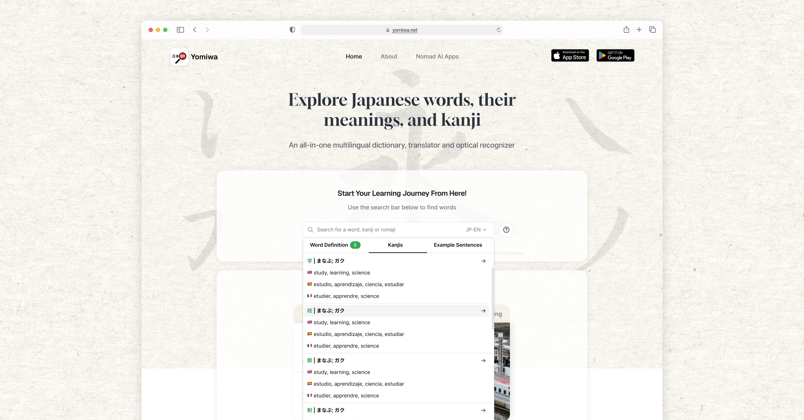Open the Nomad AI Apps link
The height and width of the screenshot is (420, 804).
click(437, 57)
